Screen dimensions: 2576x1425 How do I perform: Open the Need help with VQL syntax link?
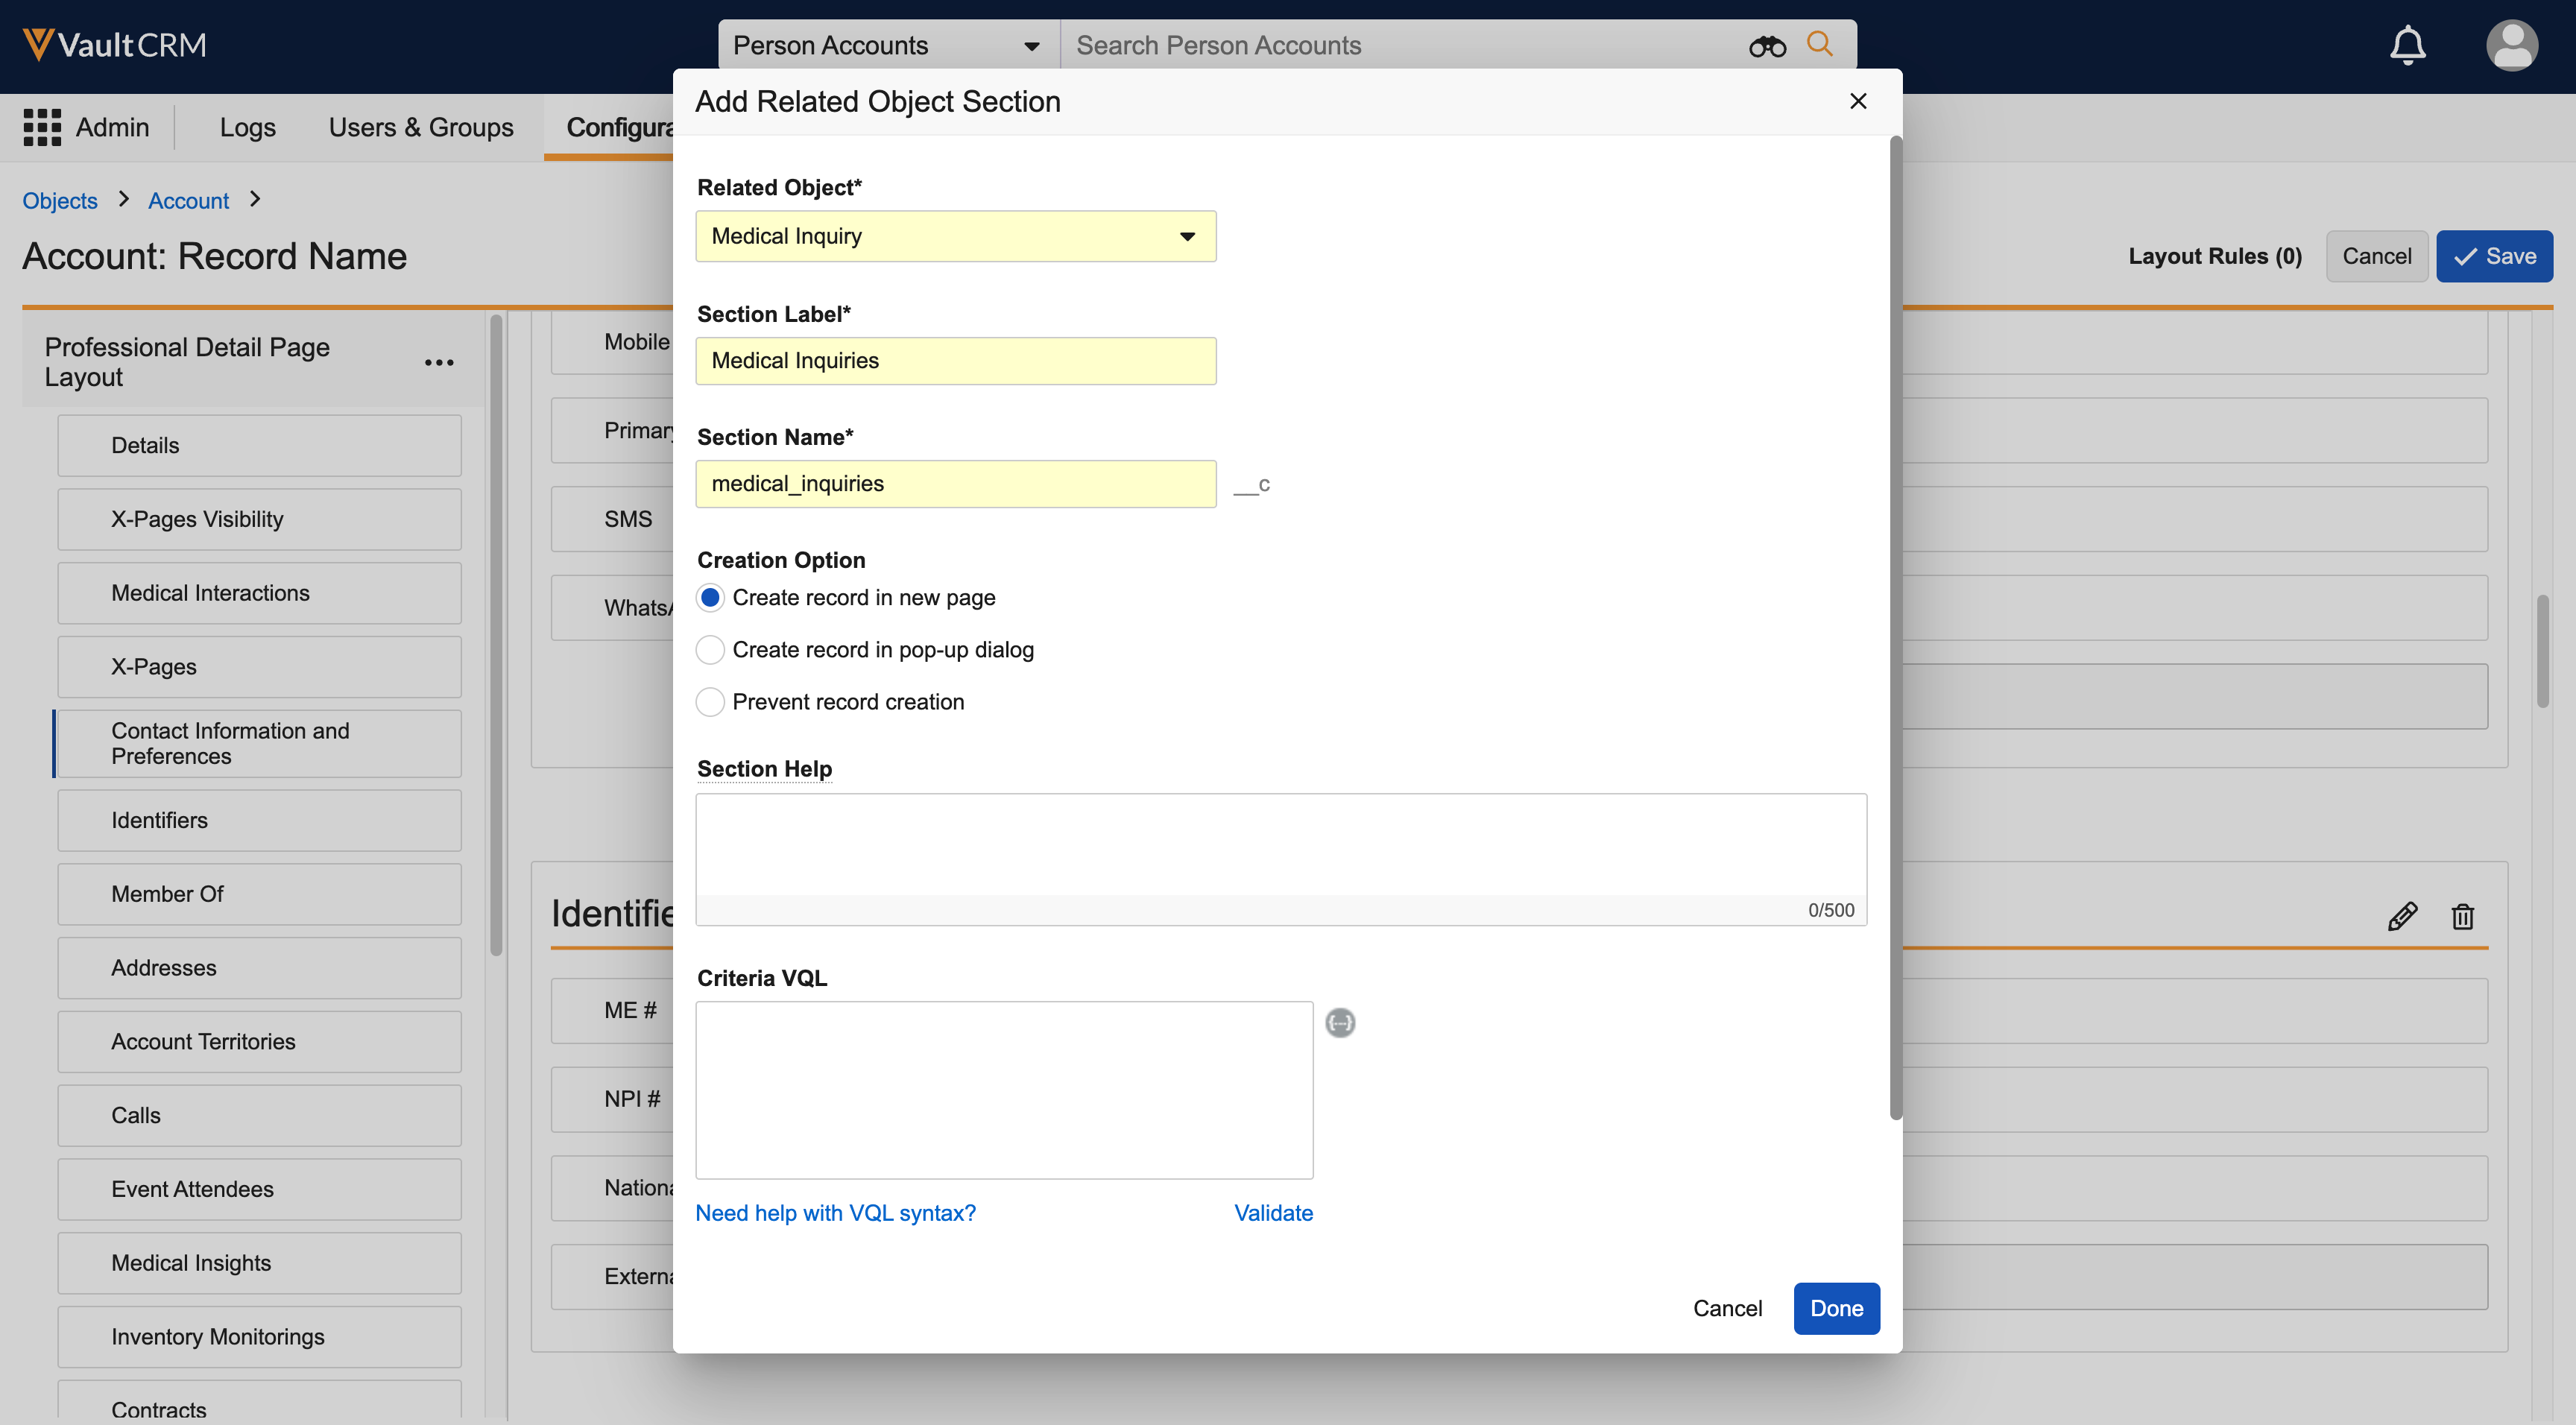[835, 1213]
